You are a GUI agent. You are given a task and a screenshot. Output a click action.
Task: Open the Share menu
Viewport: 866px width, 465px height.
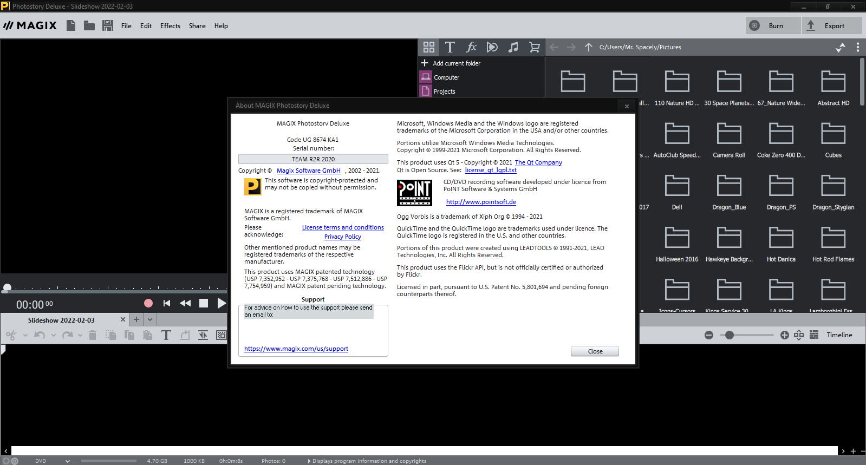(197, 26)
